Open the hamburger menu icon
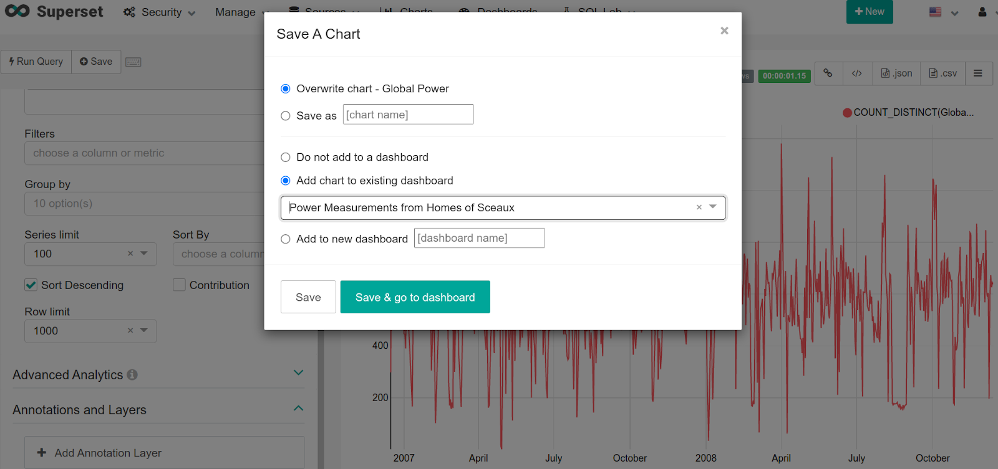This screenshot has width=998, height=469. point(978,73)
